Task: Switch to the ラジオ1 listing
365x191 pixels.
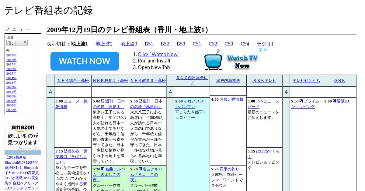Action: pyautogui.click(x=265, y=44)
